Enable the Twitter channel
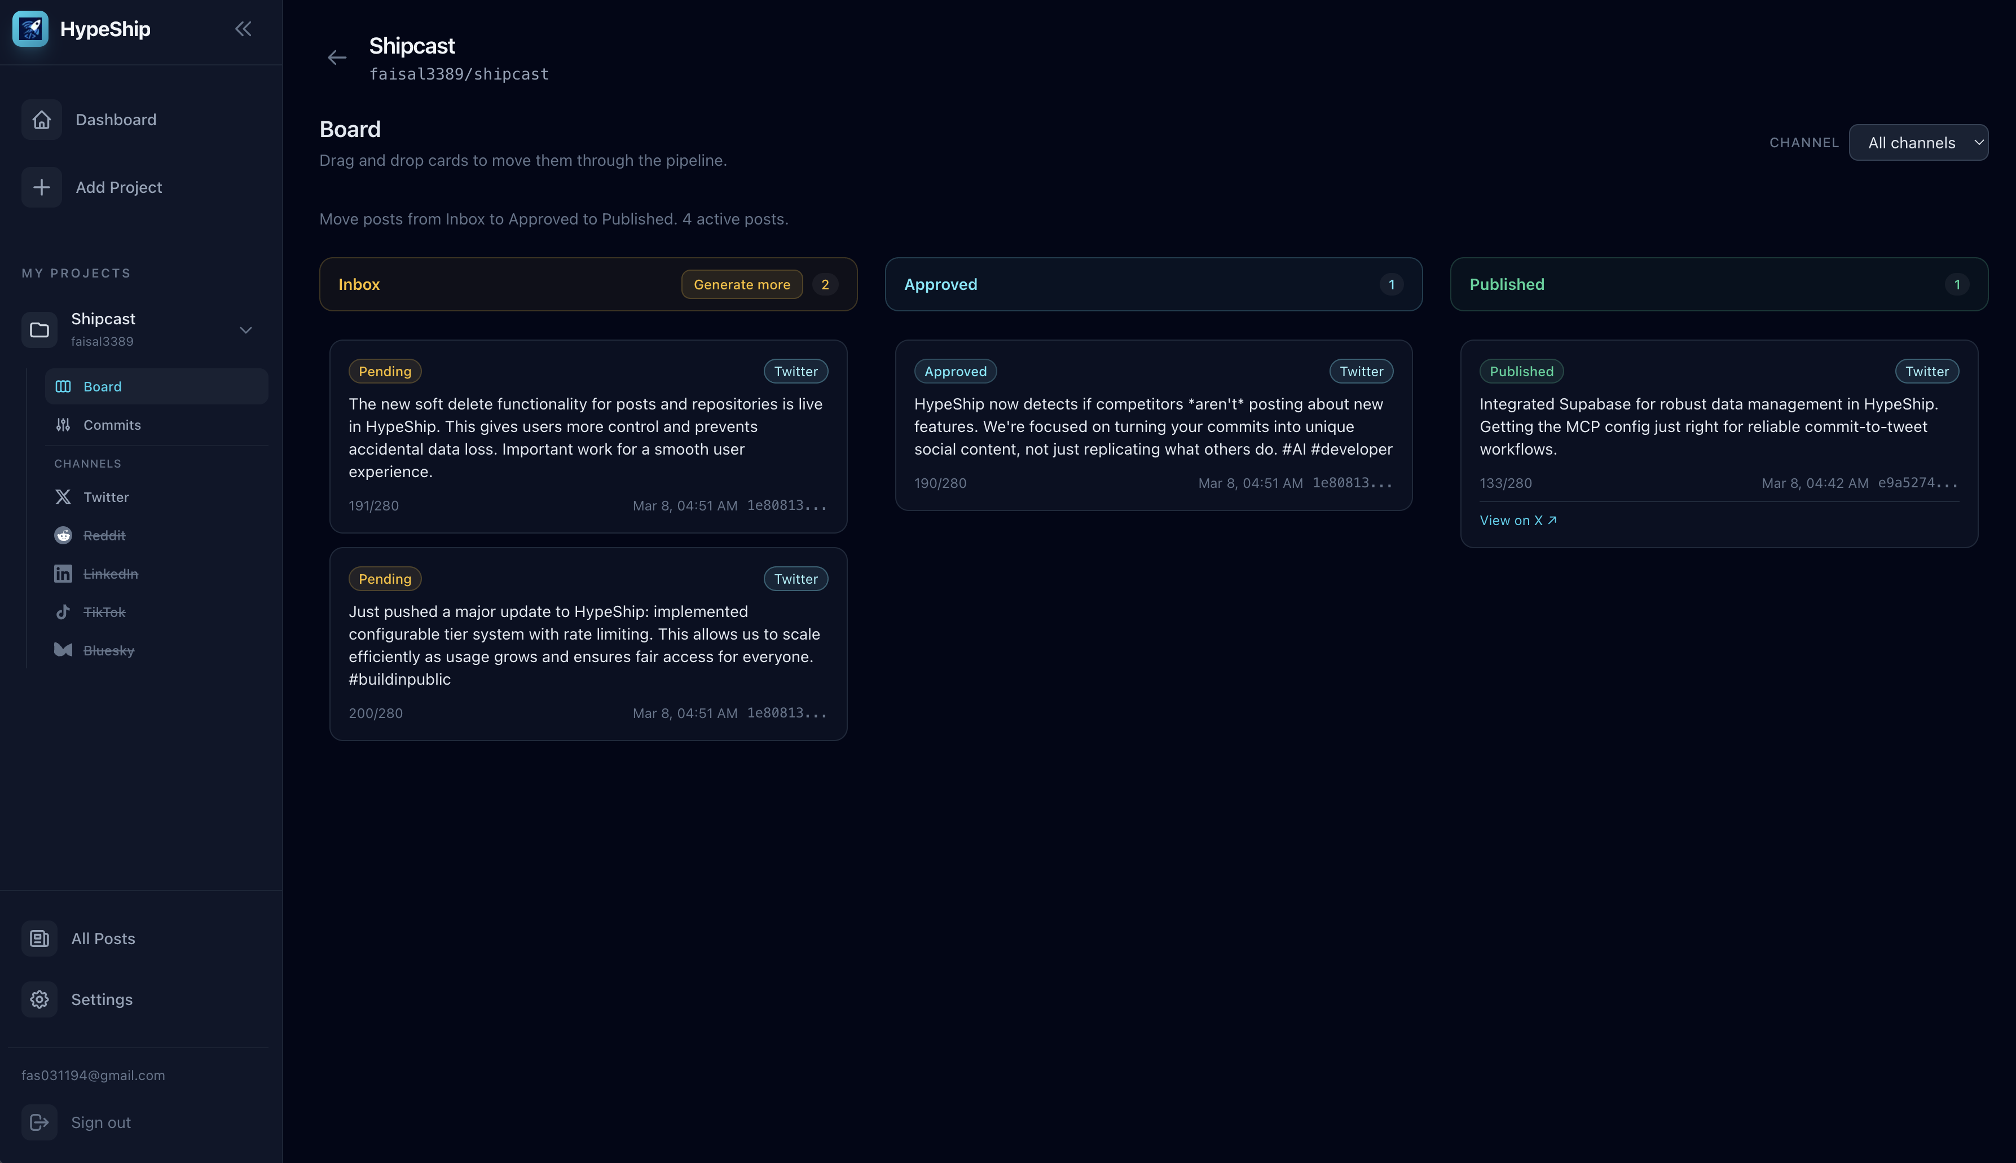 coord(105,496)
